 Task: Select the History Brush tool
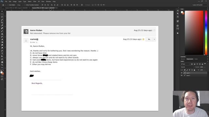pyautogui.click(x=2, y=37)
